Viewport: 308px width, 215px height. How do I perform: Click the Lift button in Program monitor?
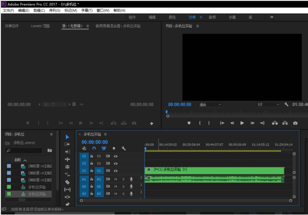click(275, 123)
